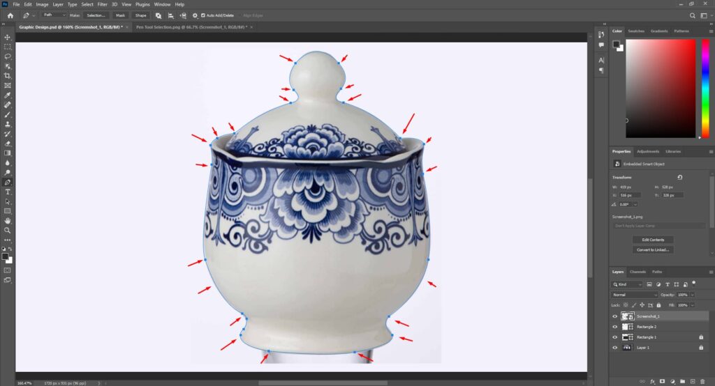The height and width of the screenshot is (386, 715).
Task: Open the Path mode dropdown
Action: point(54,15)
